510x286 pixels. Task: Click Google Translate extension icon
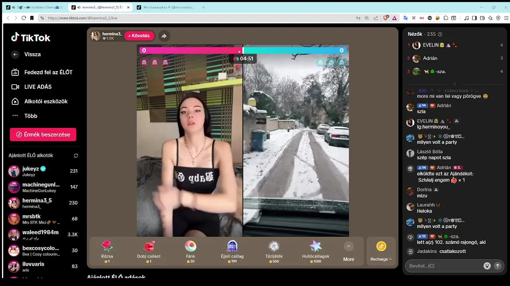point(406,18)
